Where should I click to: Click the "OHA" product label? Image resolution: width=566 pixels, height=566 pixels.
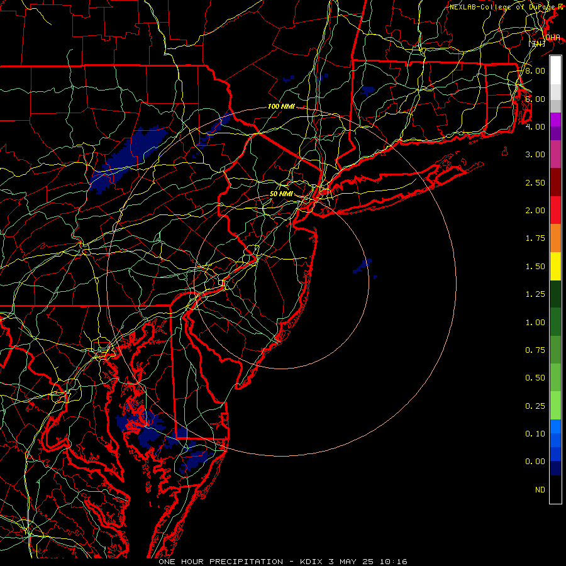tap(553, 38)
